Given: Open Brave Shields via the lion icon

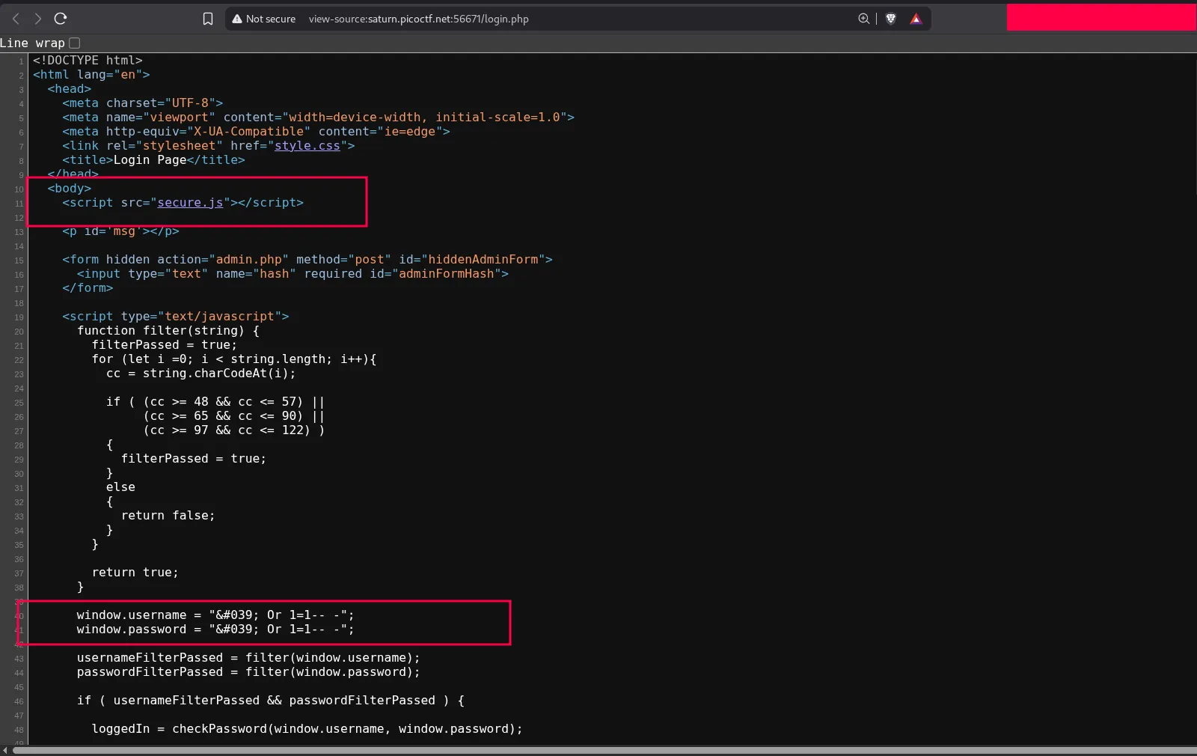Looking at the screenshot, I should click(x=890, y=19).
